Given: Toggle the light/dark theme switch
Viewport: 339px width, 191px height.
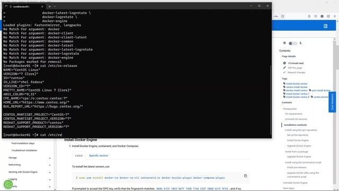Looking at the screenshot, I should pyautogui.click(x=293, y=44).
